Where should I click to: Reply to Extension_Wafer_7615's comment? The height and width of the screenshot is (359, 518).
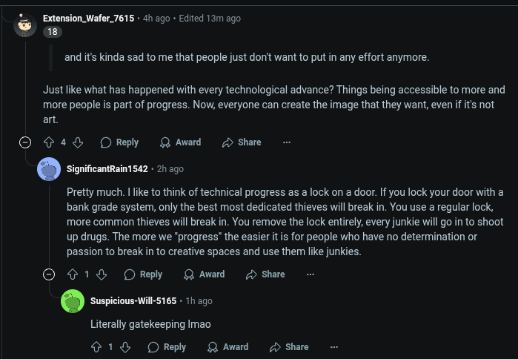click(x=119, y=142)
